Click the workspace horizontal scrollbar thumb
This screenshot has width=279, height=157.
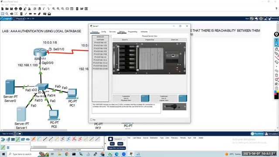tap(35, 130)
